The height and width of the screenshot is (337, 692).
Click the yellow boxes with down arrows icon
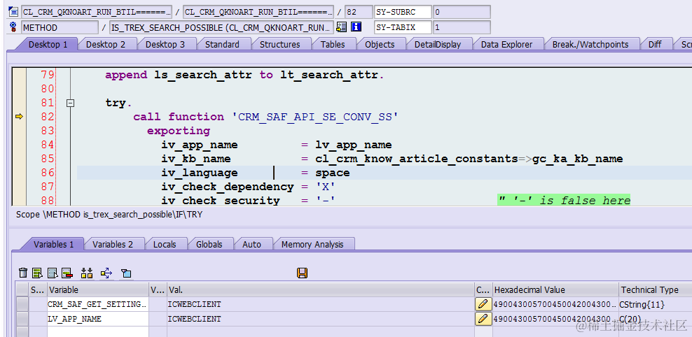(87, 273)
